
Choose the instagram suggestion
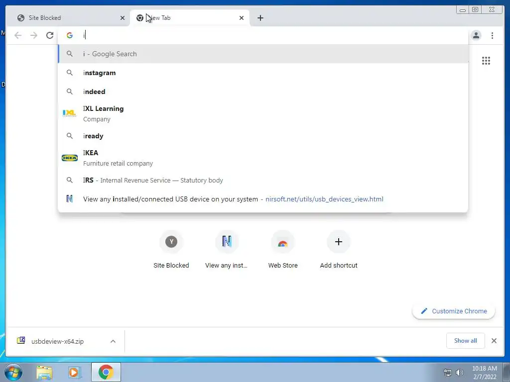[263, 73]
